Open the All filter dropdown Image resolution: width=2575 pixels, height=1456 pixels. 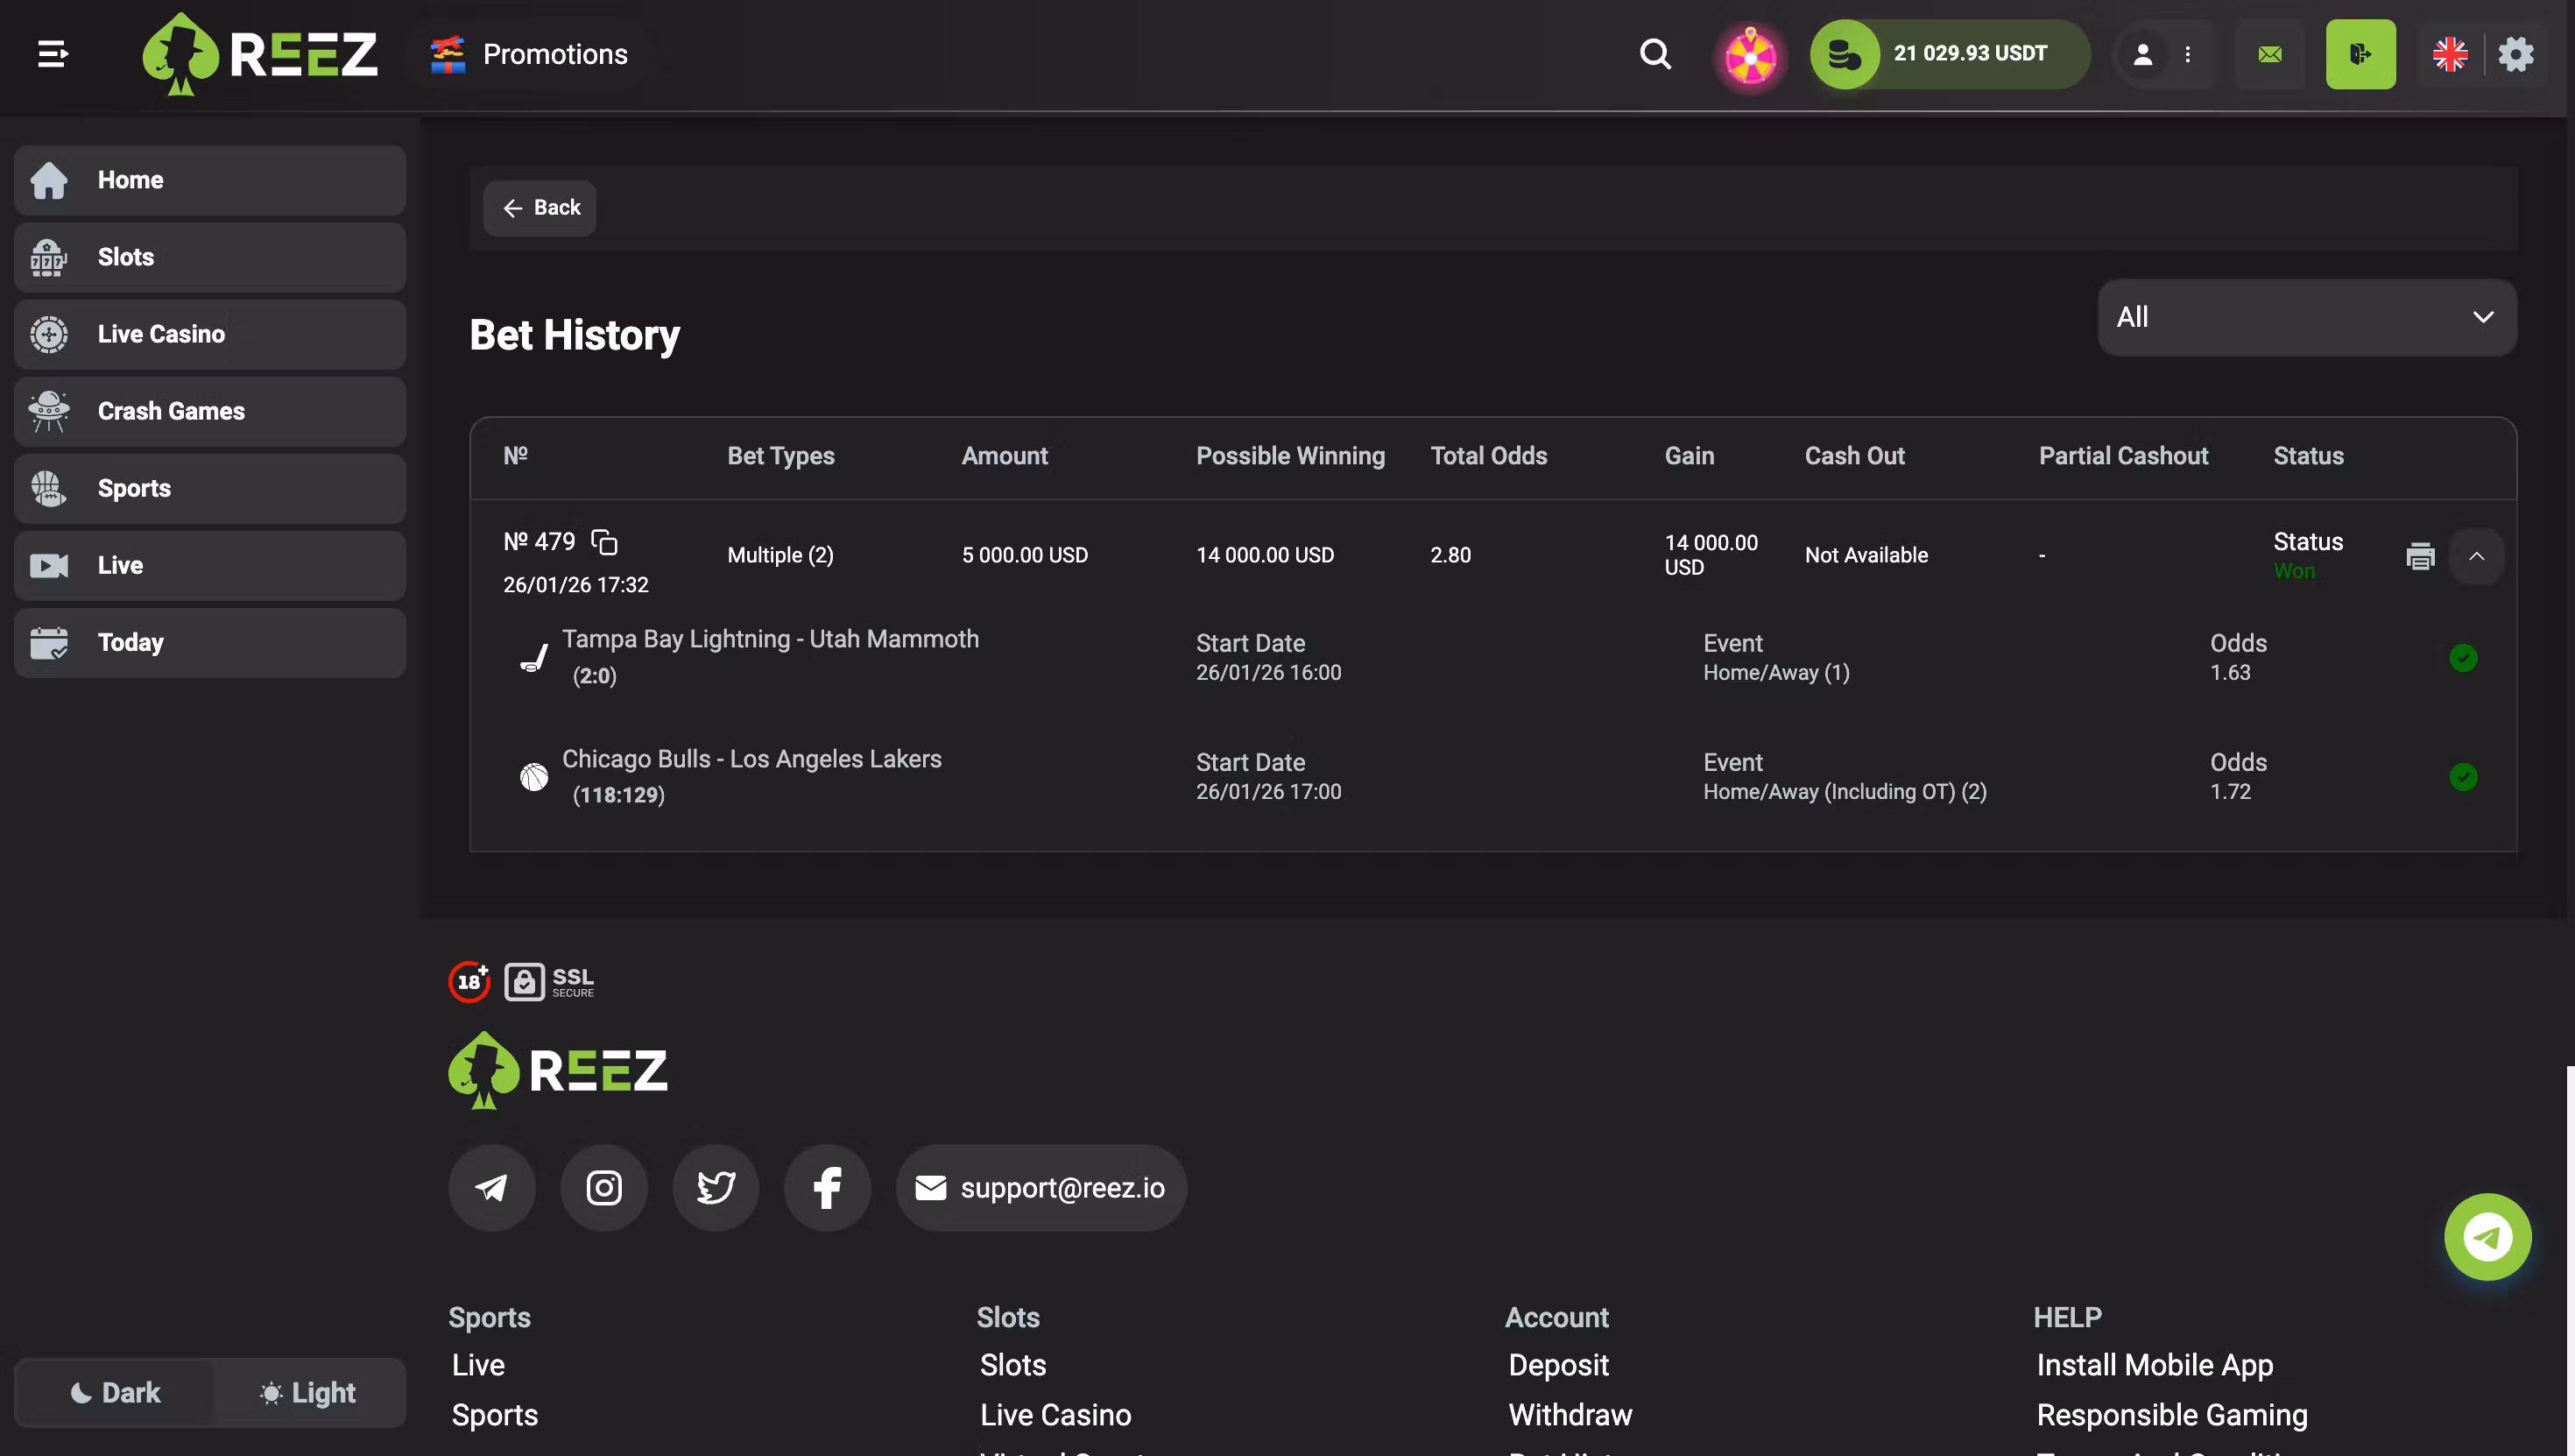pos(2306,317)
